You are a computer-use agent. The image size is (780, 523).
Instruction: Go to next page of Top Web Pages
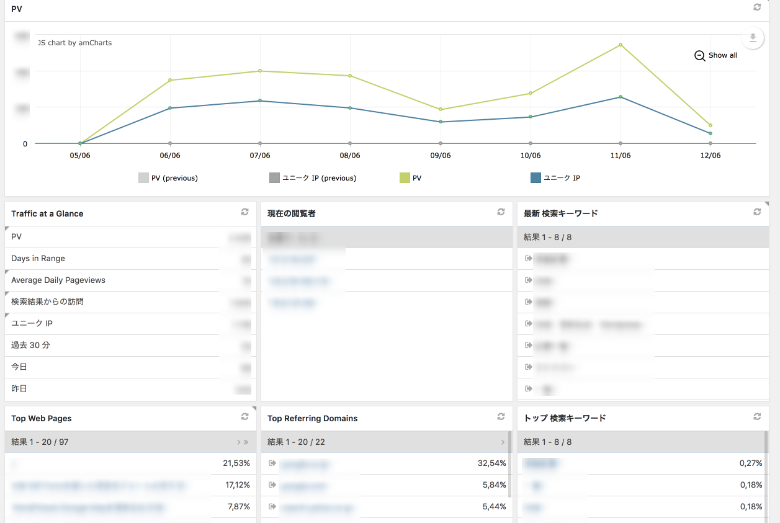239,442
